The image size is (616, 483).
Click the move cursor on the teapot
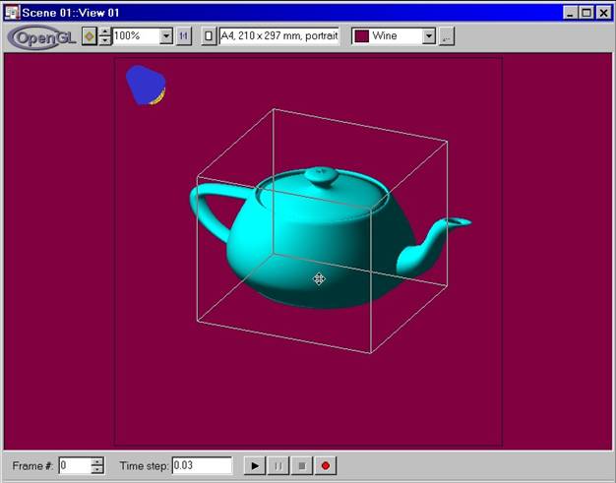tap(319, 279)
